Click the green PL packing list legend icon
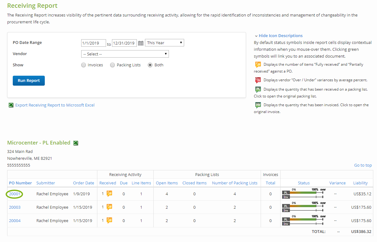The height and width of the screenshot is (242, 377). click(x=258, y=89)
